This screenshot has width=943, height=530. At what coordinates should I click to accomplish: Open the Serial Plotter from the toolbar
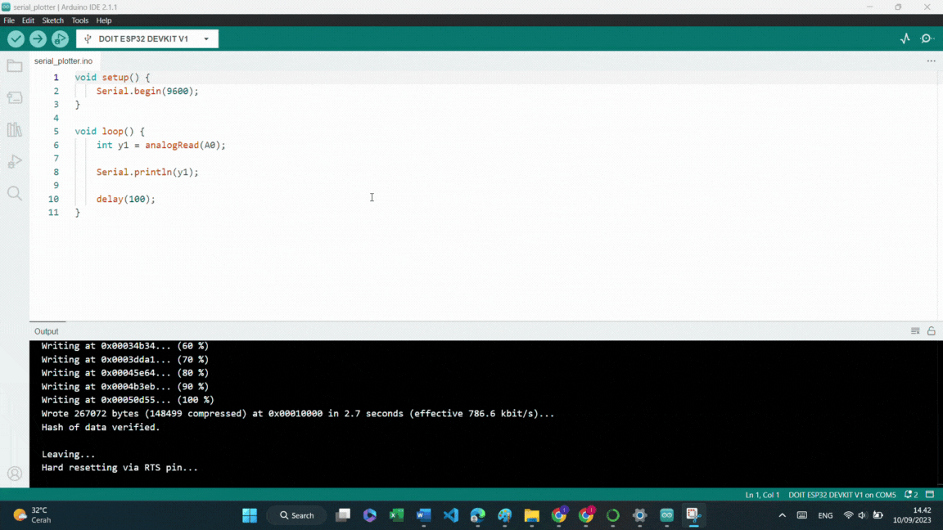coord(905,38)
